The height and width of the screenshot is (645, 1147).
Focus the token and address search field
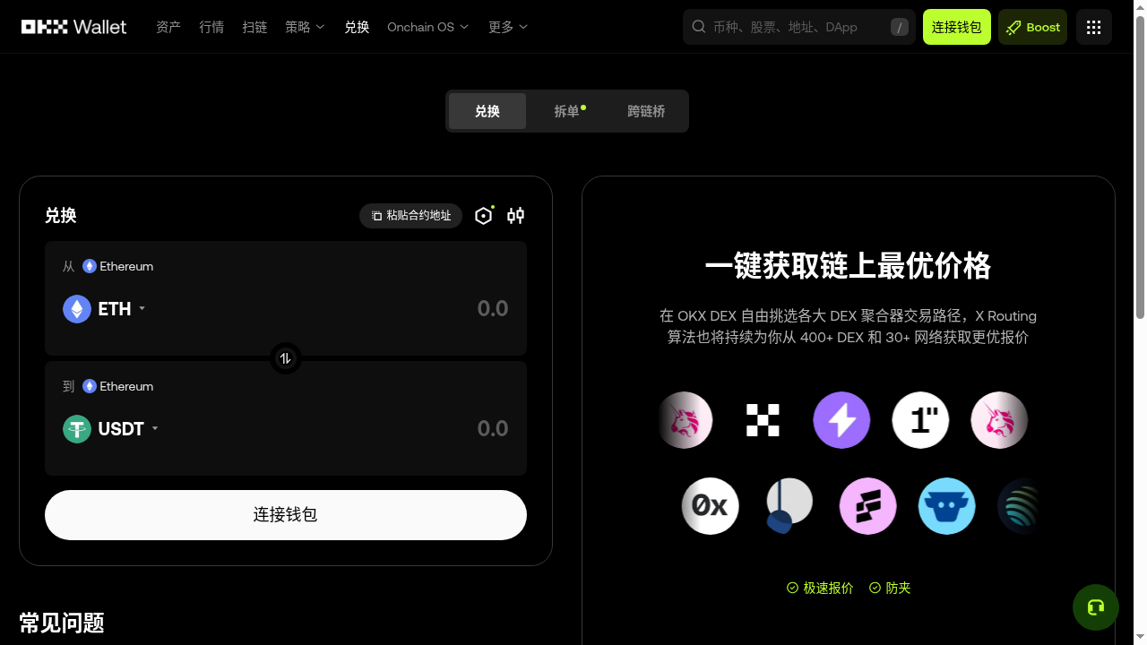click(x=799, y=27)
